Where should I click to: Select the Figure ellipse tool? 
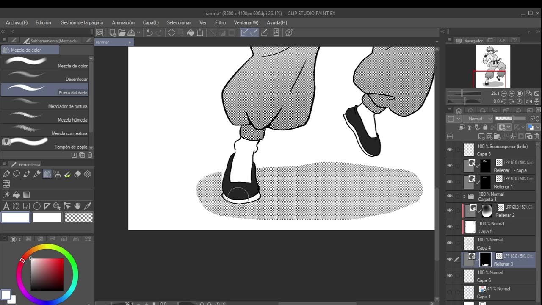click(37, 206)
